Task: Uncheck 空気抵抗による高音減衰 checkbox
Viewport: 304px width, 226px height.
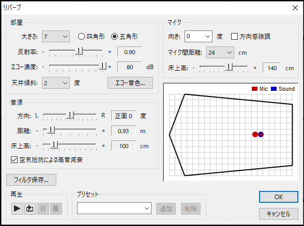Action: tap(14, 160)
